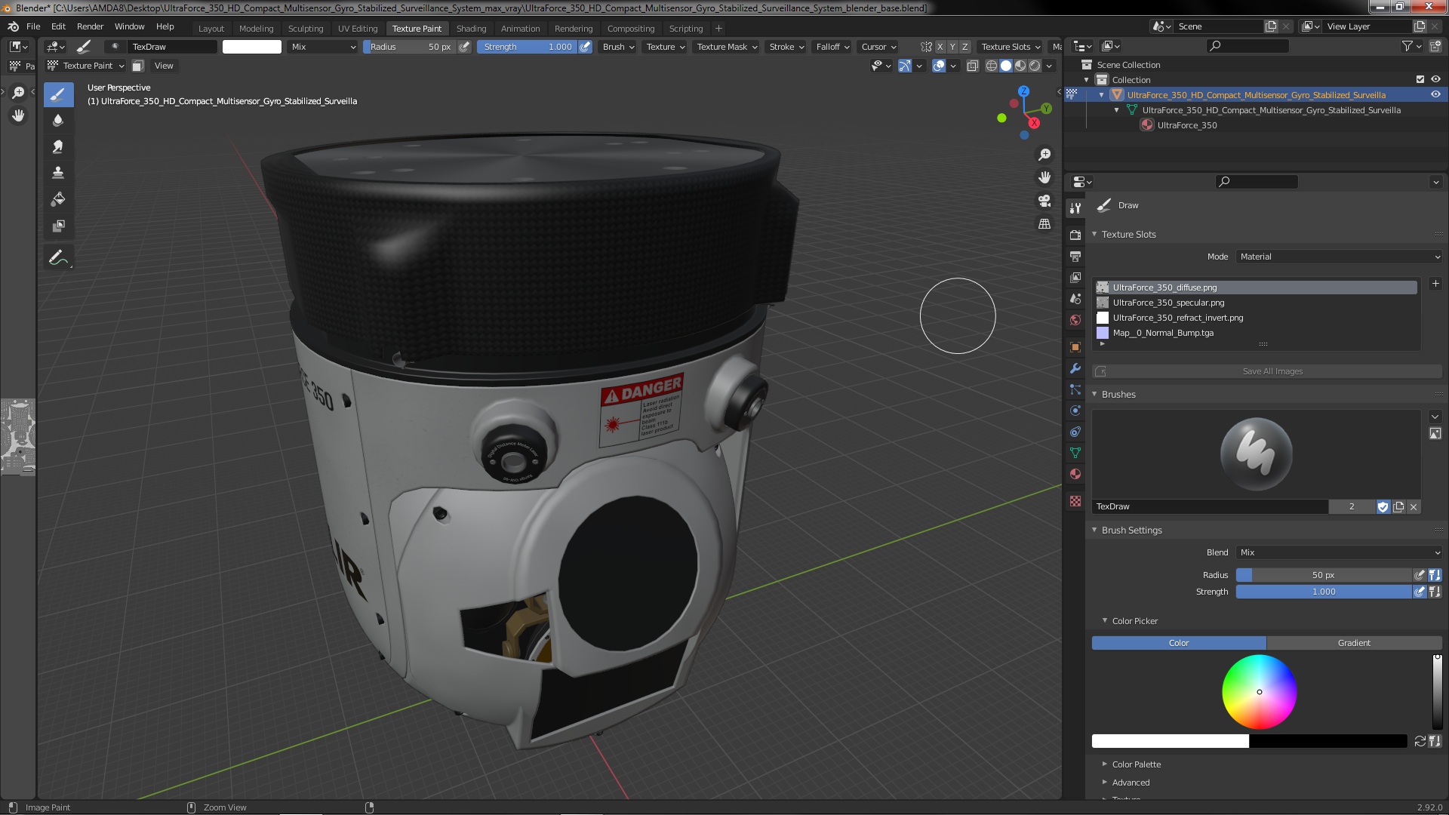The image size is (1449, 815).
Task: Add a new texture paint slot
Action: [1435, 284]
